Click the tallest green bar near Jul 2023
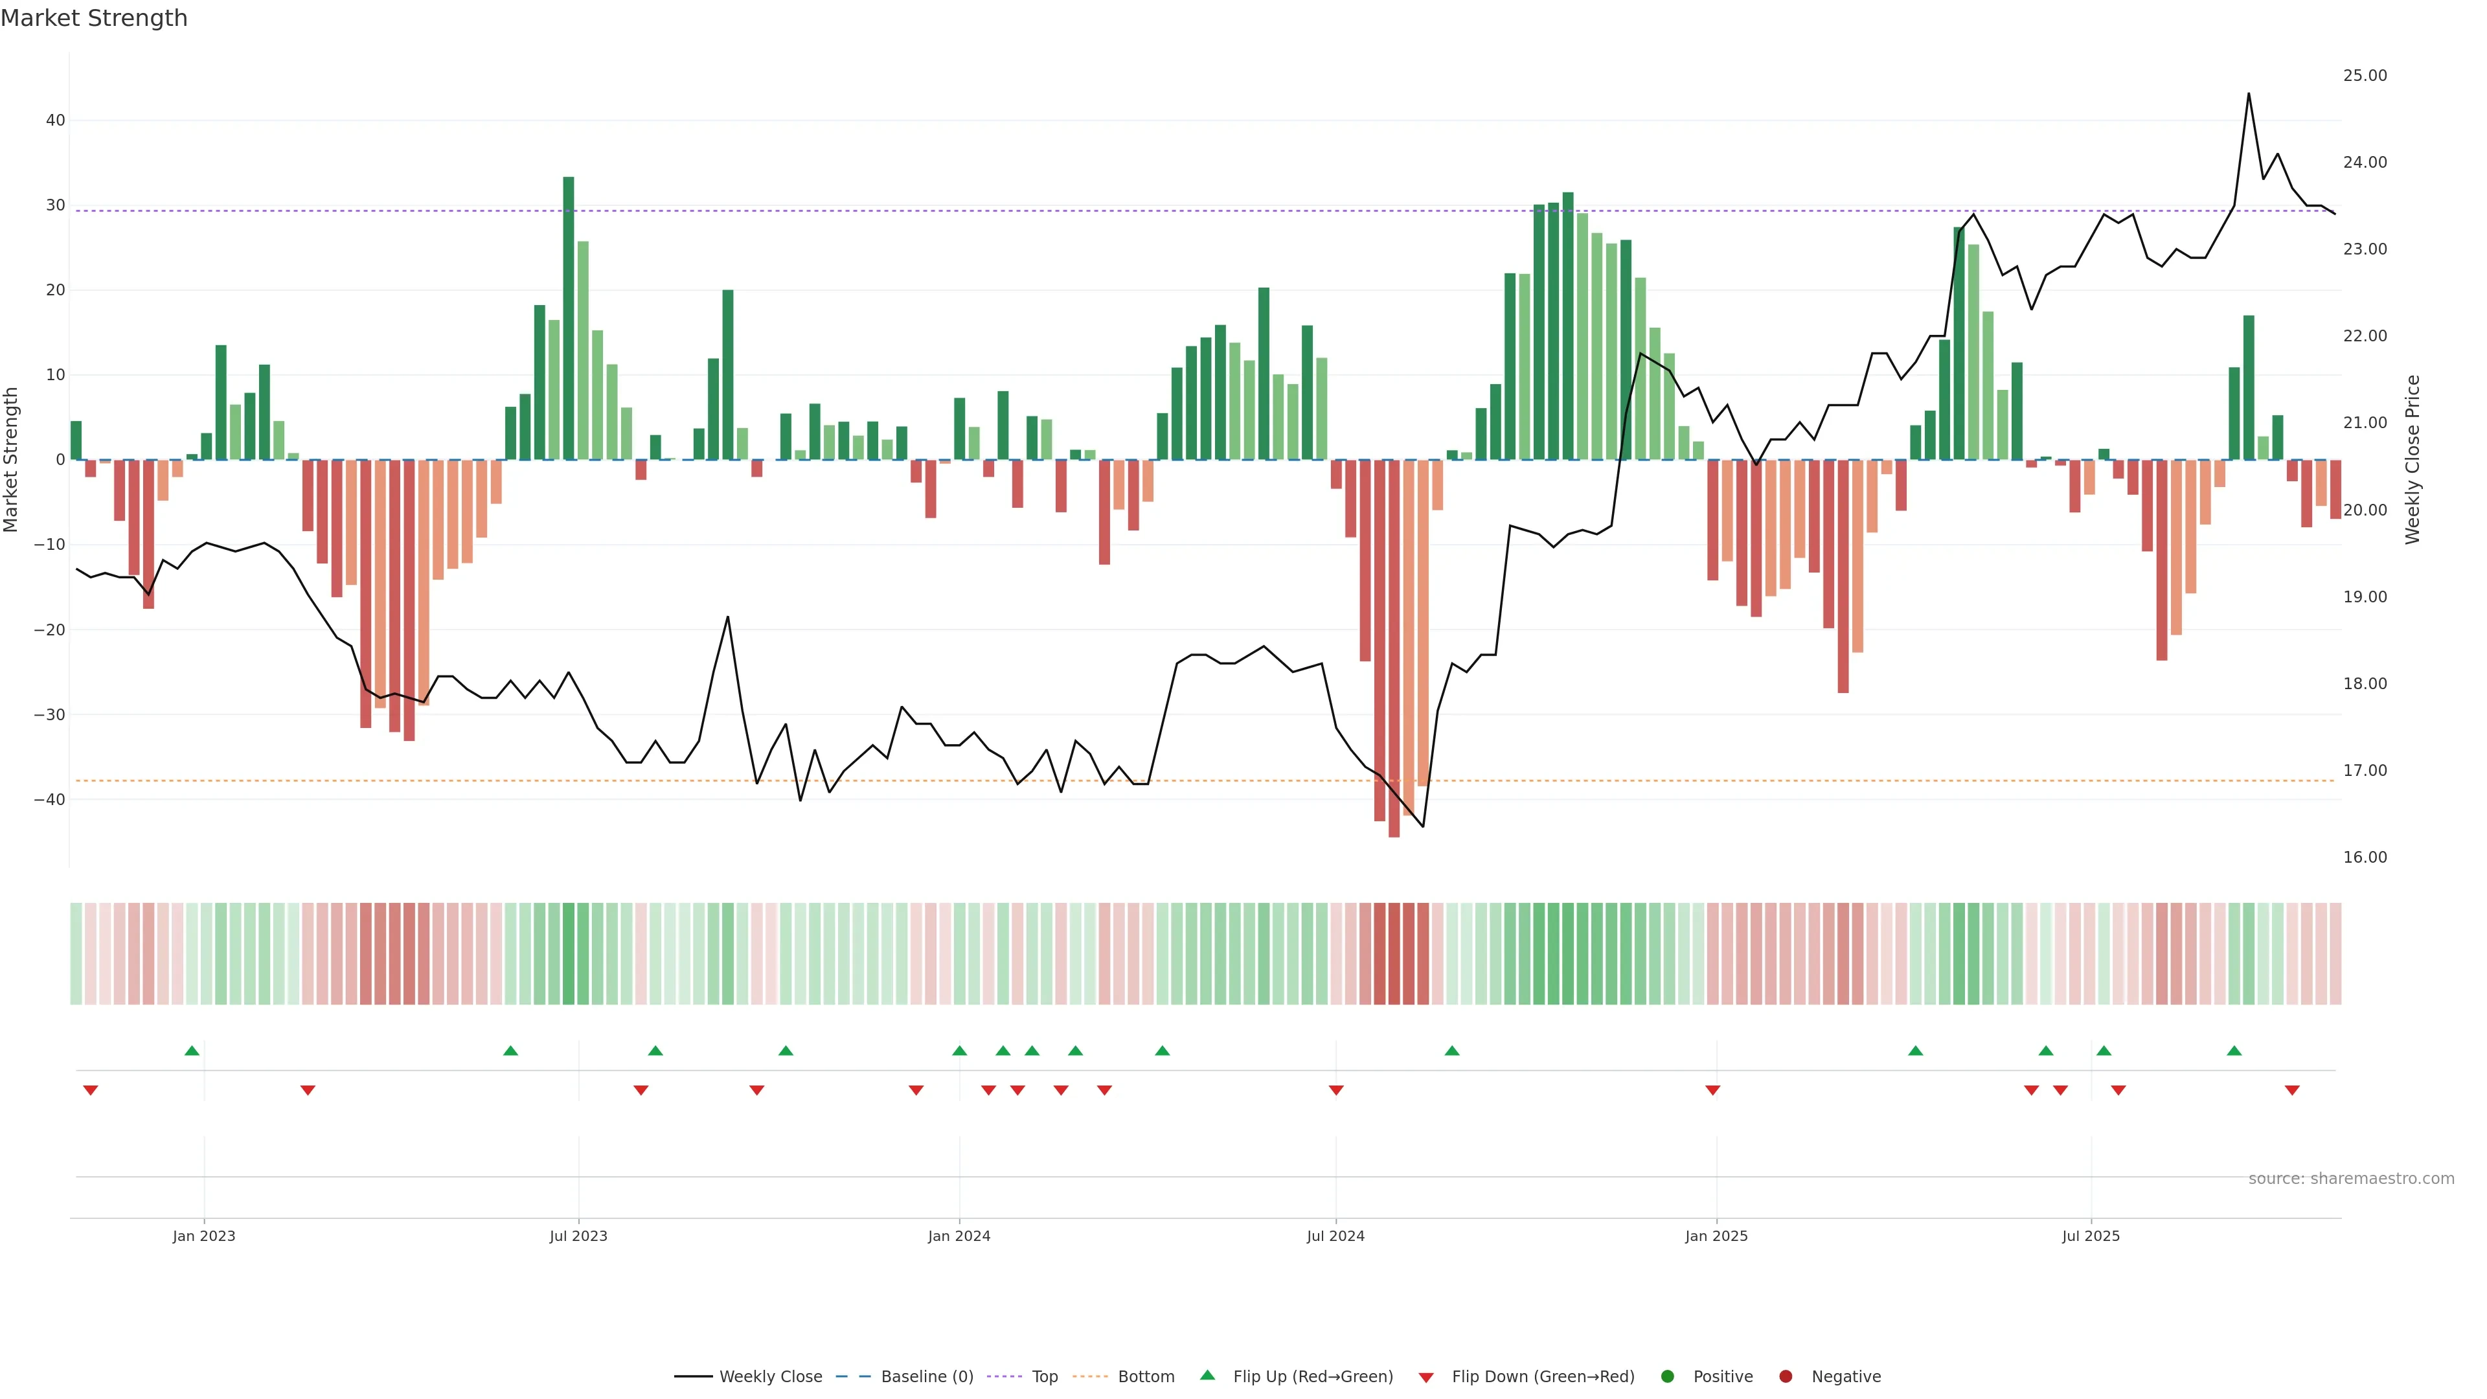This screenshot has height=1399, width=2487. point(569,319)
